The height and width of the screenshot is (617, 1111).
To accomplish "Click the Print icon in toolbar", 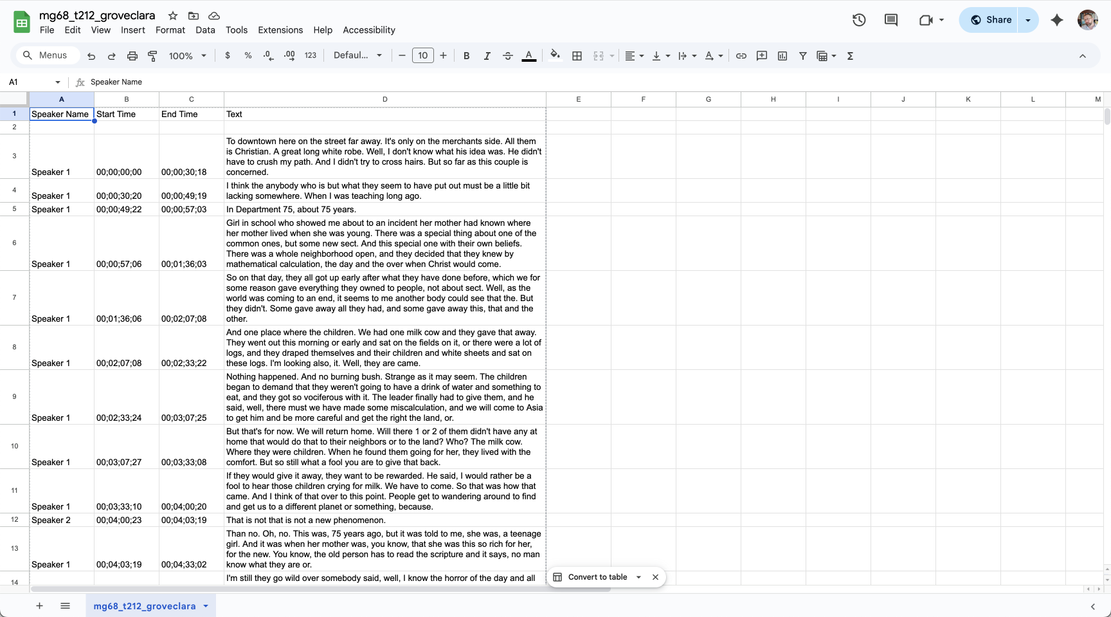I will pyautogui.click(x=132, y=56).
